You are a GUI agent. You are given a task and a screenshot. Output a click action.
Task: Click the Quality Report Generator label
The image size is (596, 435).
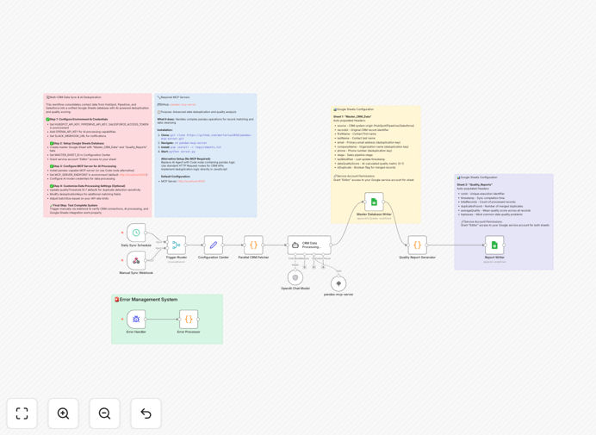417,258
